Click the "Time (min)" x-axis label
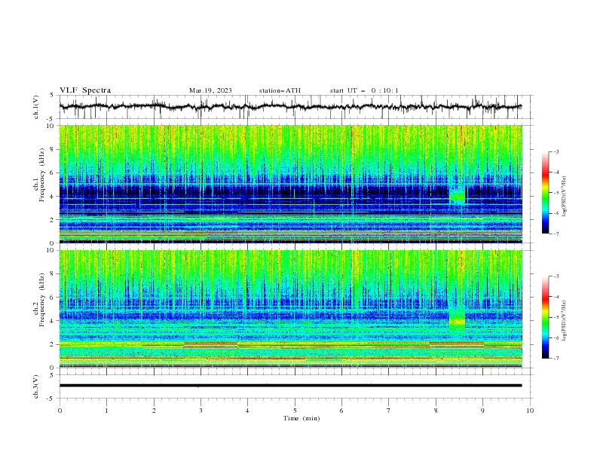The width and height of the screenshot is (597, 461). pos(302,418)
